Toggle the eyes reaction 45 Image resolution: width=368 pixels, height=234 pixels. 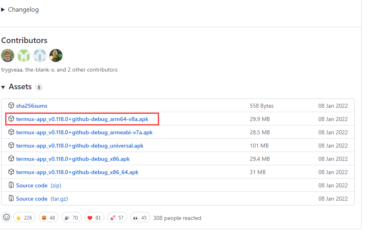point(140,218)
